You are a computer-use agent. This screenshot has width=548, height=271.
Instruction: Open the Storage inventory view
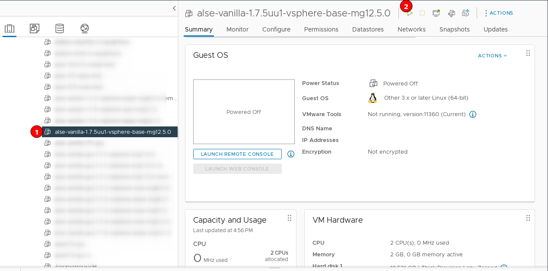(x=60, y=28)
